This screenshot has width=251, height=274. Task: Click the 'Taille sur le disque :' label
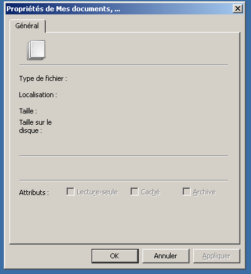point(35,127)
